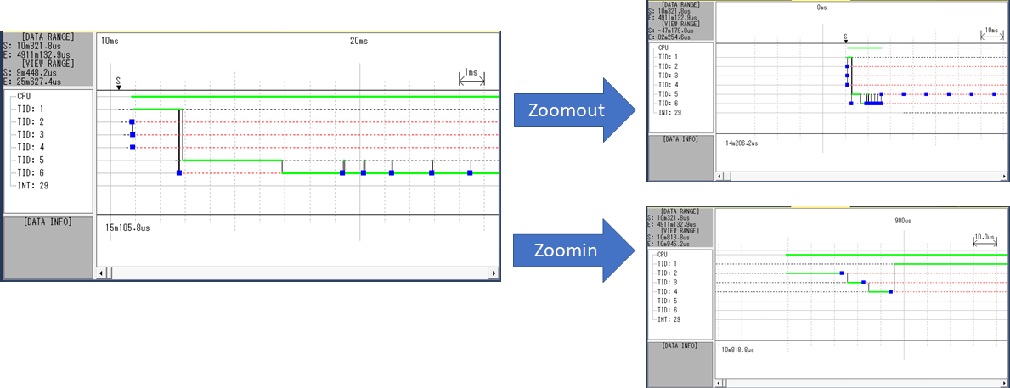This screenshot has width=1010, height=388.
Task: Click the 10ms scale indicator icon
Action: tap(990, 33)
